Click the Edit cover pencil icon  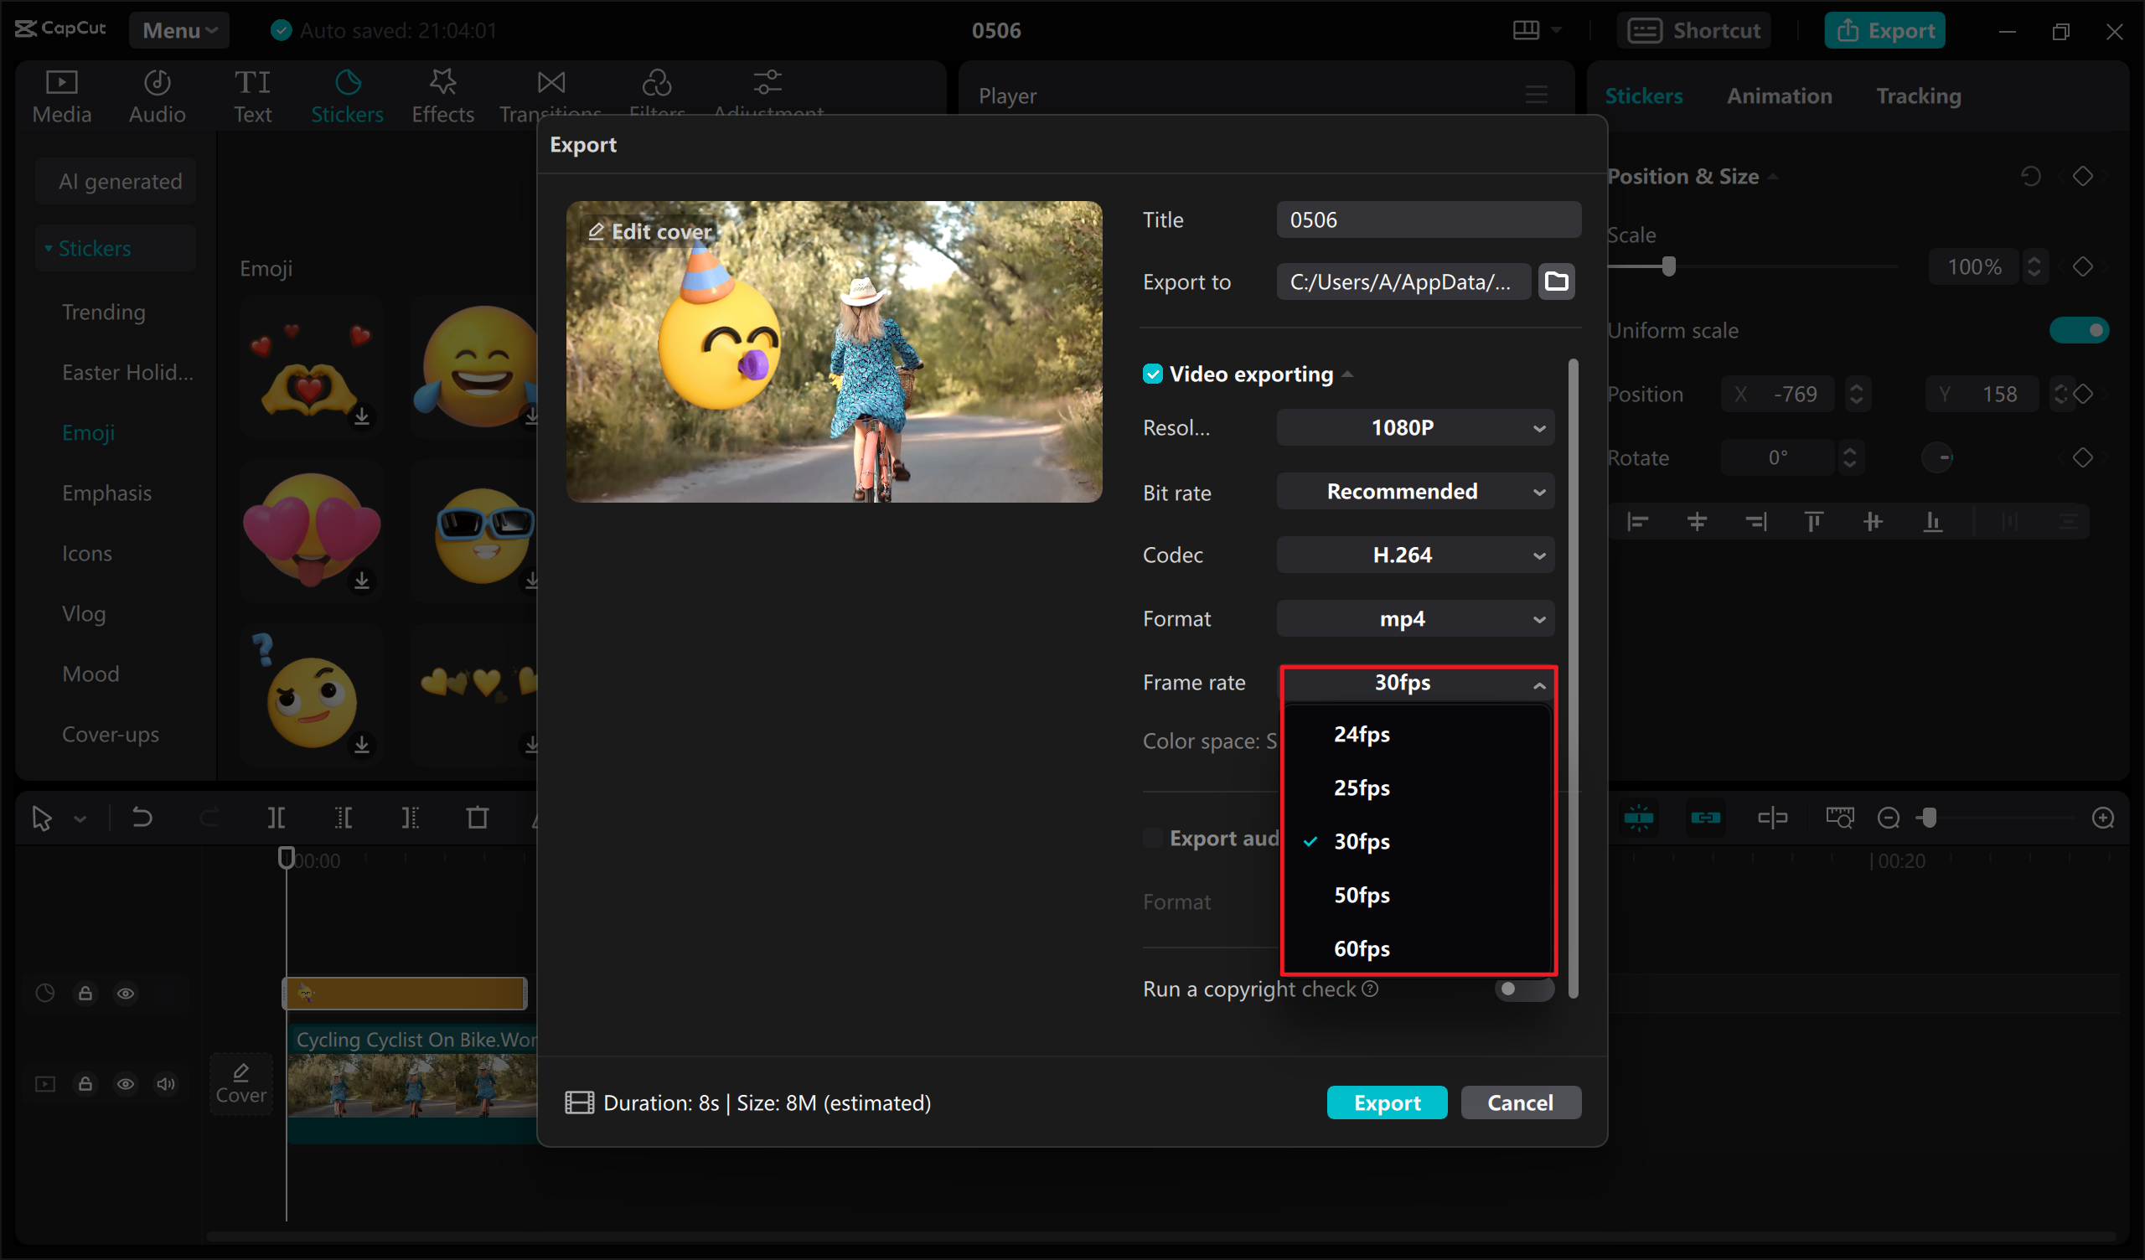coord(596,230)
